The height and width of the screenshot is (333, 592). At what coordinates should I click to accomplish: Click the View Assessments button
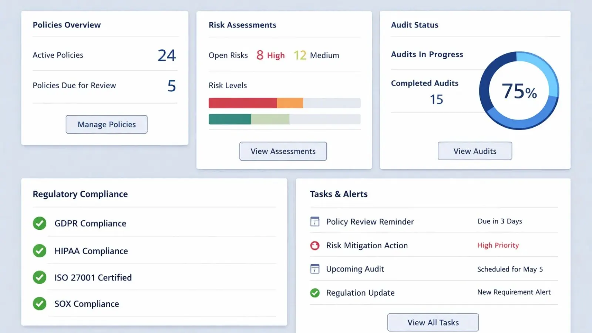coord(283,151)
